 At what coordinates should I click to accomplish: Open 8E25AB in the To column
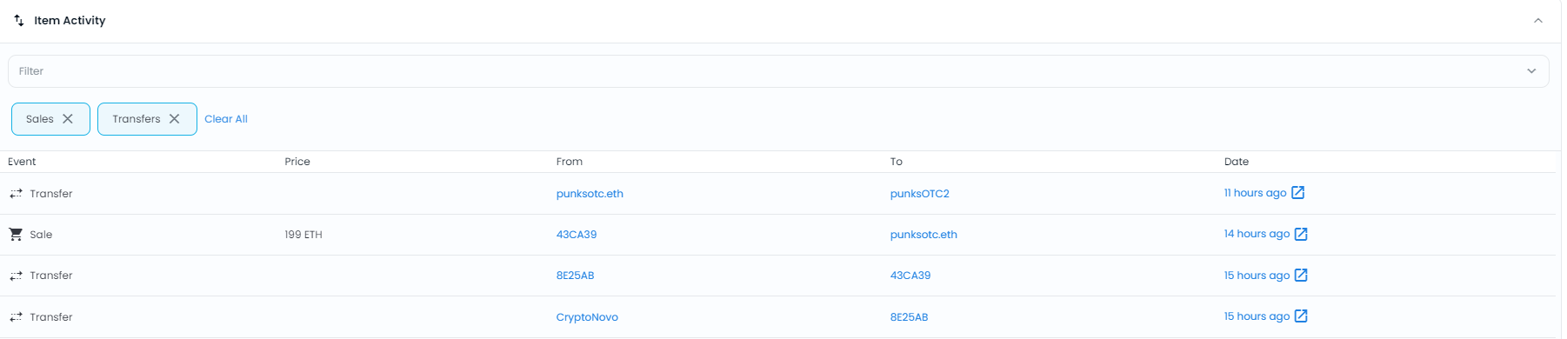tap(909, 317)
